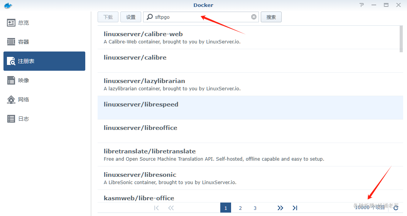Click the results list vertical scrollbar

tap(401, 38)
